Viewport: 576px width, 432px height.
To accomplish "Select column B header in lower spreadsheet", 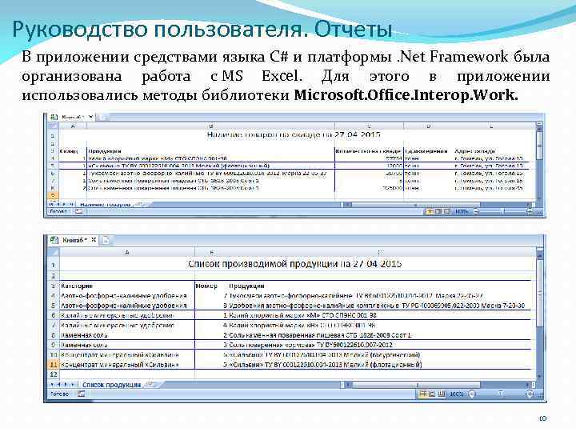I will pyautogui.click(x=211, y=253).
